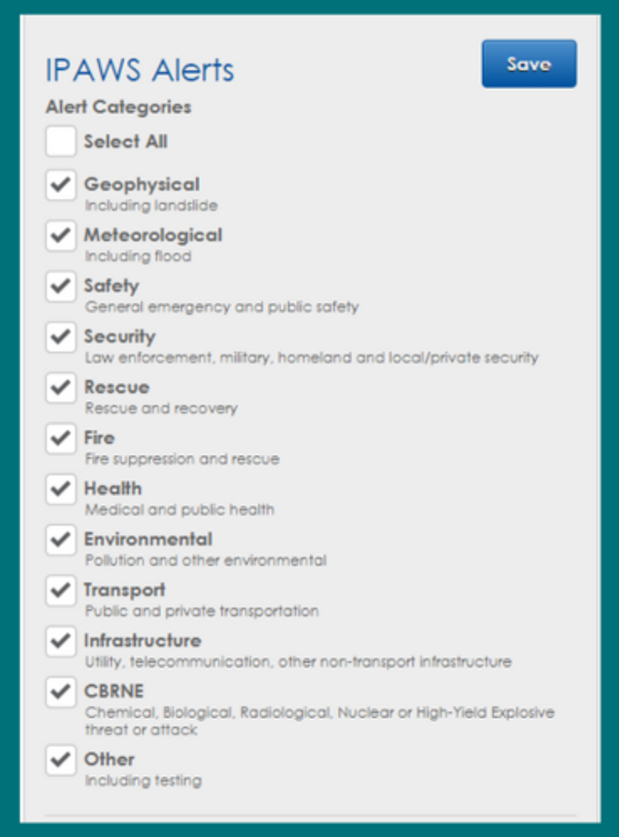Disable Infrastructure alerts checkbox
This screenshot has width=619, height=837.
(61, 641)
